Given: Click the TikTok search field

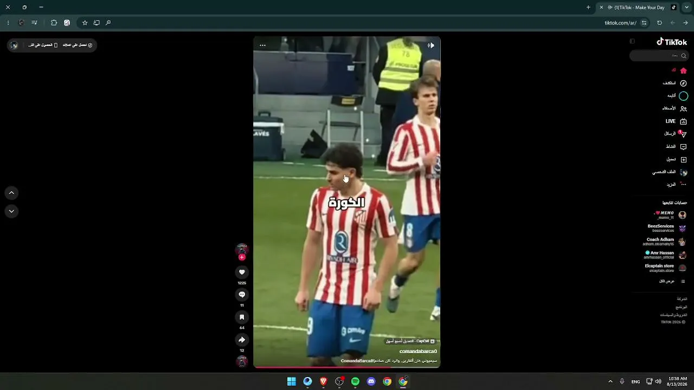Looking at the screenshot, I should tap(659, 56).
